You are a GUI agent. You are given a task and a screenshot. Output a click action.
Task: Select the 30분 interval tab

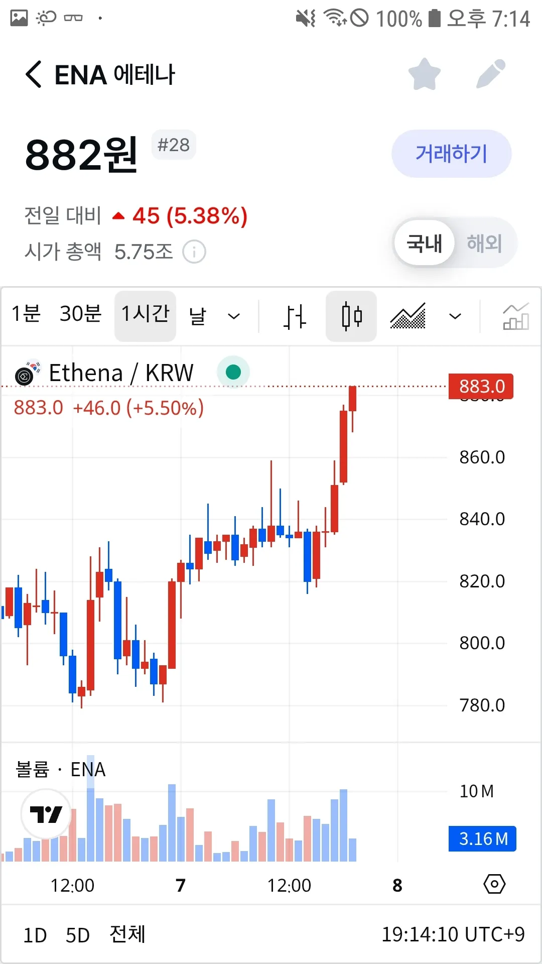tap(80, 314)
